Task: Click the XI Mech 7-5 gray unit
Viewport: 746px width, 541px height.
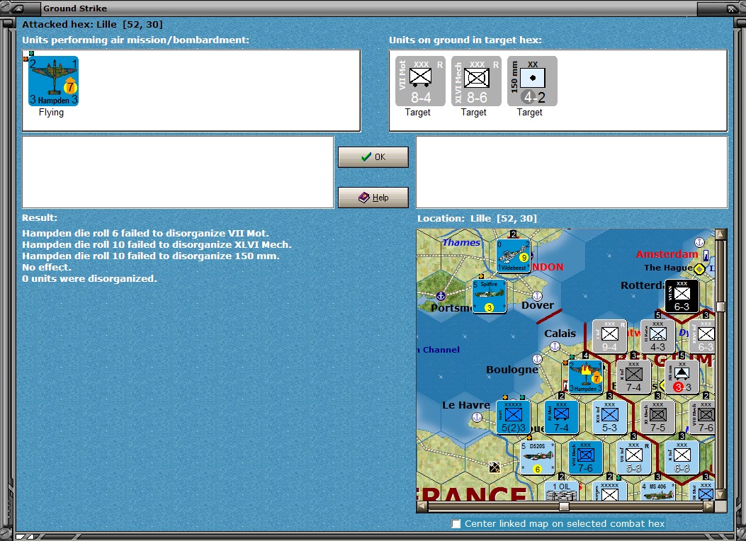Action: tap(657, 417)
